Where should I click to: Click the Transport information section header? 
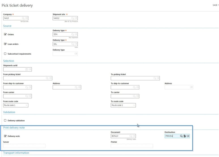[x=16, y=153]
